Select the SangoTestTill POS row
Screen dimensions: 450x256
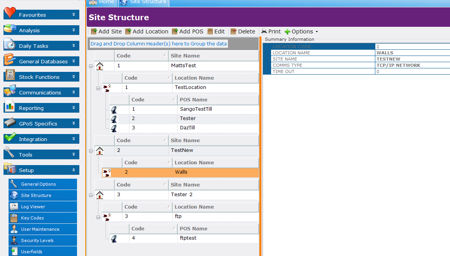pyautogui.click(x=184, y=109)
